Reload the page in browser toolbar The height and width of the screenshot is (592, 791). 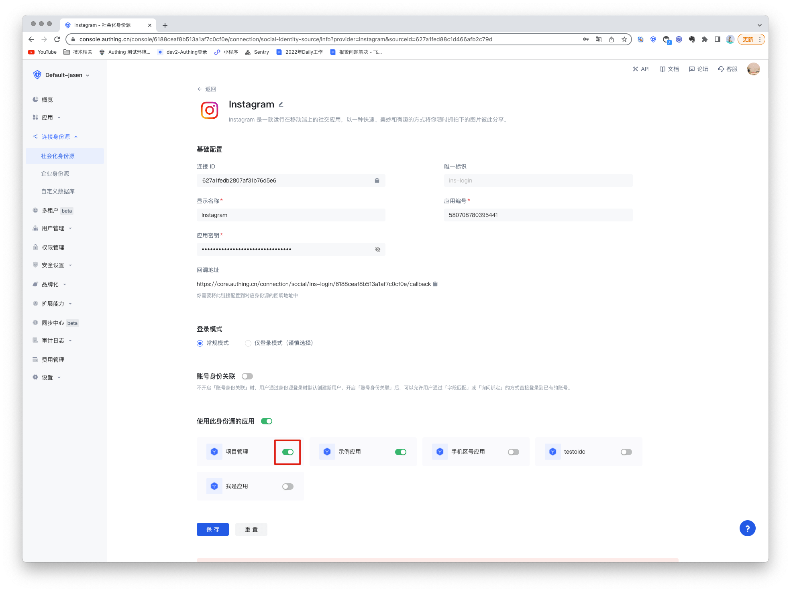[57, 39]
